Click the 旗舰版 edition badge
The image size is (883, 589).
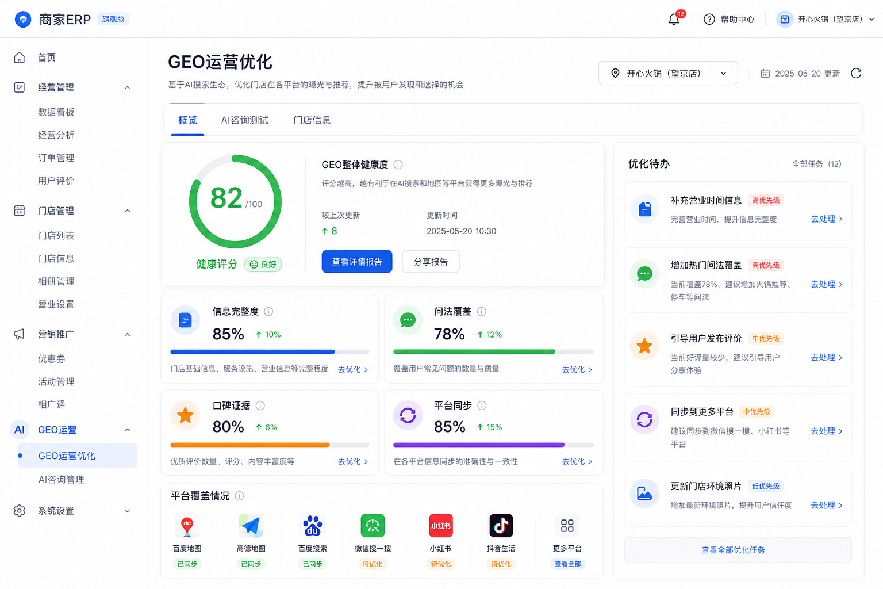point(113,19)
